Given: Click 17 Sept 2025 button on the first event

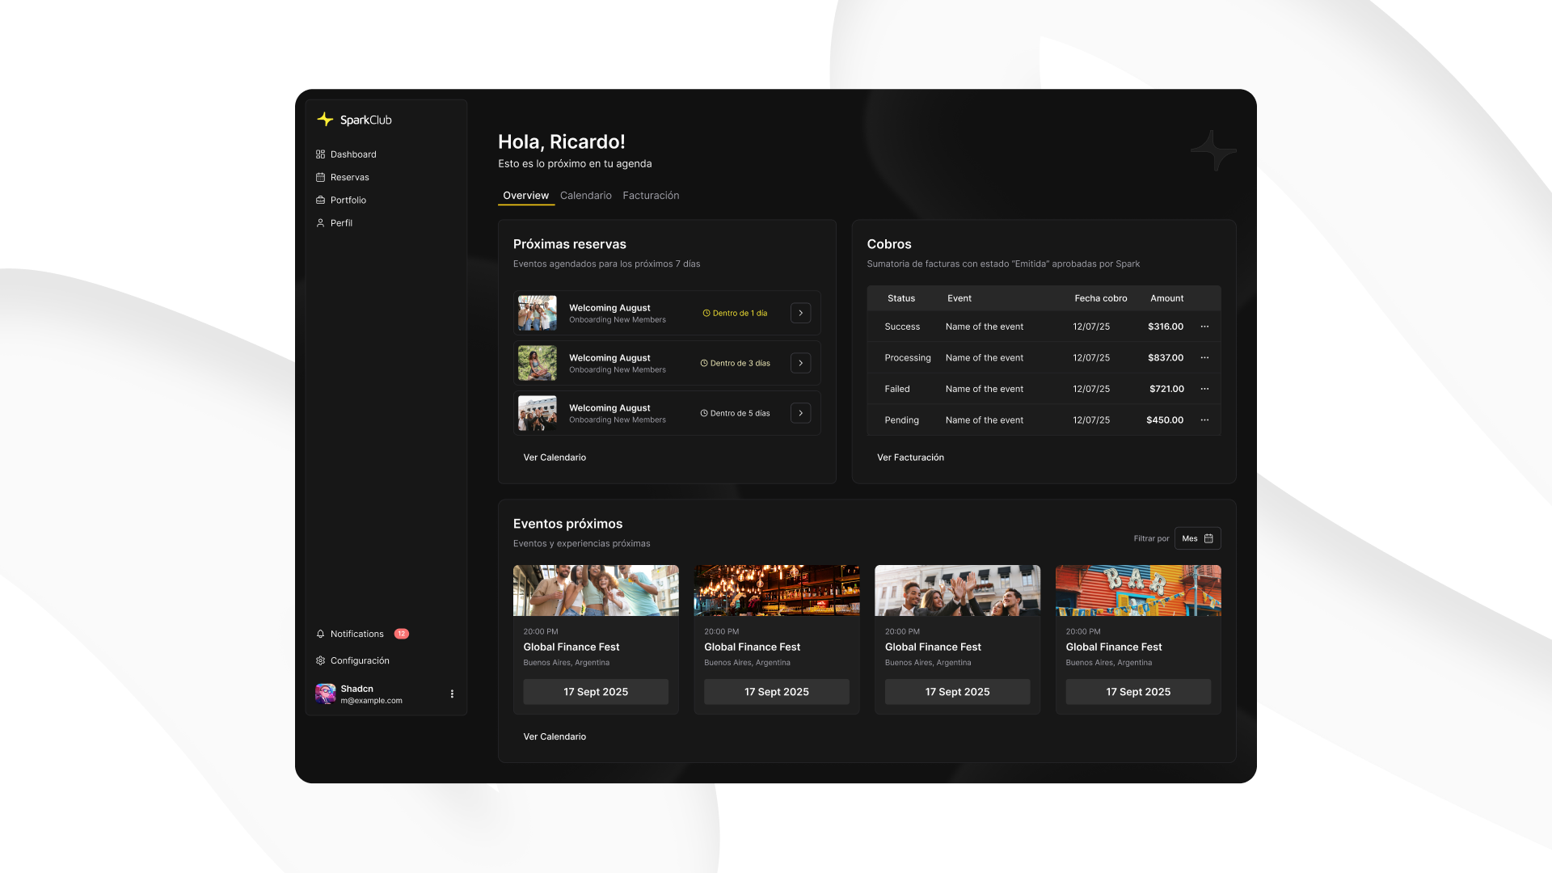Looking at the screenshot, I should [596, 692].
